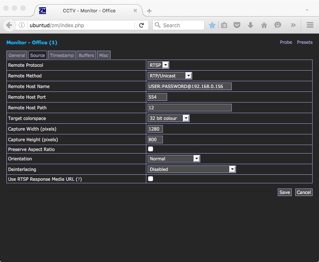319x262 pixels.
Task: Open the Target colorspace dropdown
Action: [168, 118]
